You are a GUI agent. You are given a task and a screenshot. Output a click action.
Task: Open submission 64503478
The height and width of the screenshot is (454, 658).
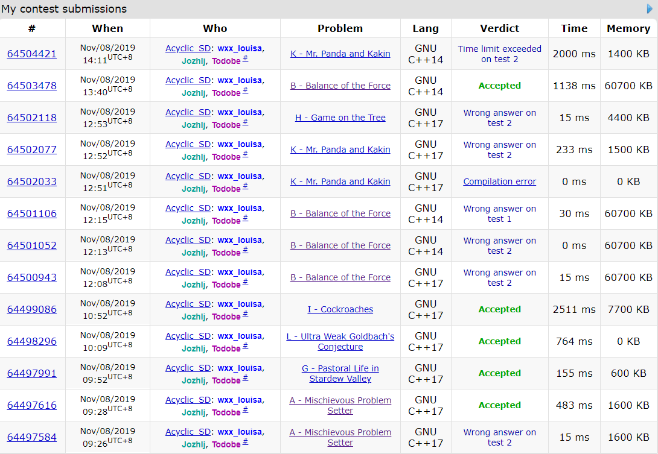click(32, 86)
